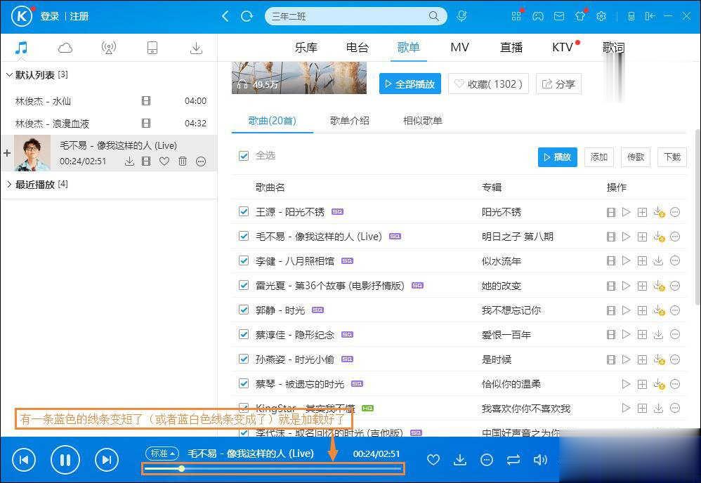This screenshot has height=483, width=701.
Task: Click the 全部播放 play-all button
Action: [411, 84]
